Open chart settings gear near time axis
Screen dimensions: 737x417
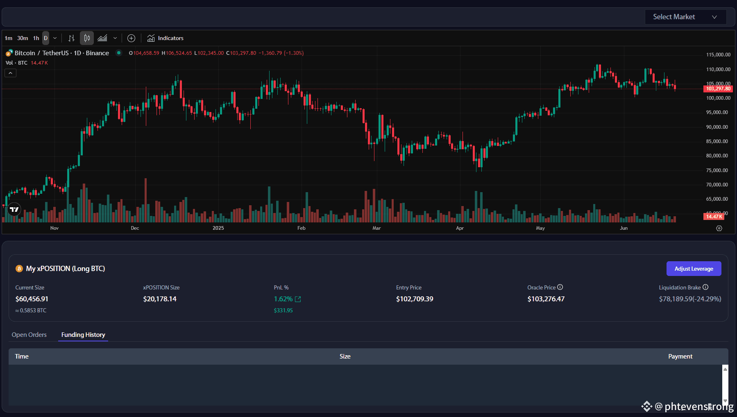(x=719, y=228)
